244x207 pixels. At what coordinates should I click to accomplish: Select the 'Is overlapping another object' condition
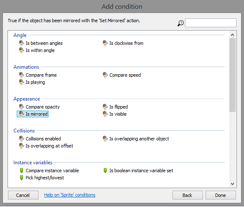(136, 139)
